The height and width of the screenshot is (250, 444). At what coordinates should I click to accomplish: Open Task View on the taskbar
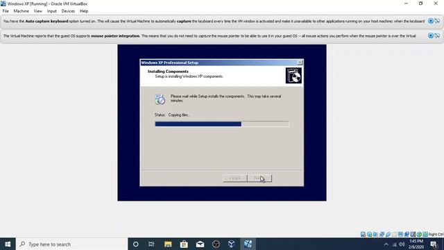(151, 244)
